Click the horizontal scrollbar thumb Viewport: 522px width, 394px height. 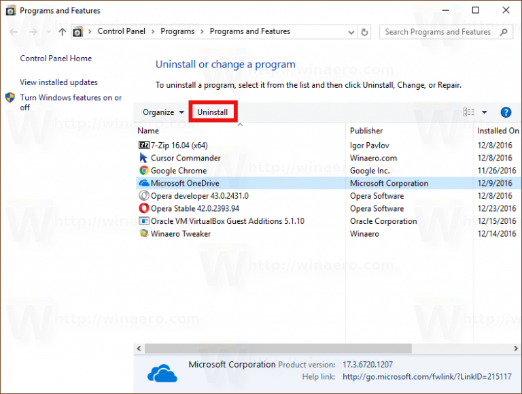pyautogui.click(x=278, y=348)
